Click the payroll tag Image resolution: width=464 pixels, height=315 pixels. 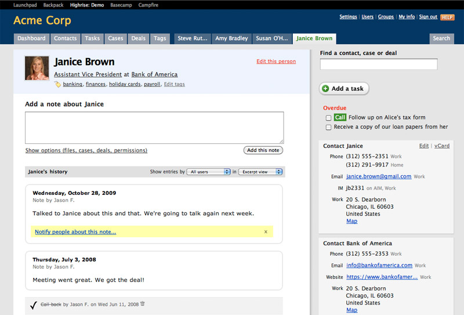[x=152, y=84]
